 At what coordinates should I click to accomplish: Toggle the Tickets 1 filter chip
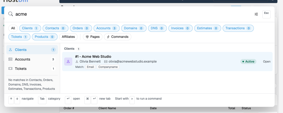point(19,37)
